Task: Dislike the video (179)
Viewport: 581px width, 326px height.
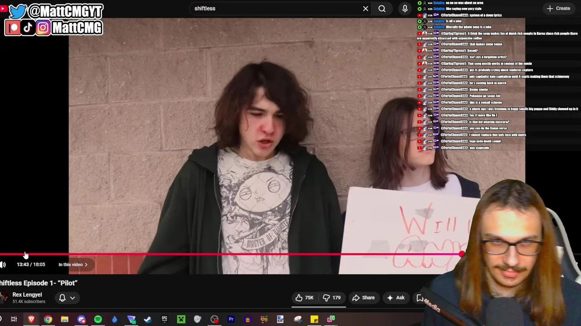Action: (332, 297)
